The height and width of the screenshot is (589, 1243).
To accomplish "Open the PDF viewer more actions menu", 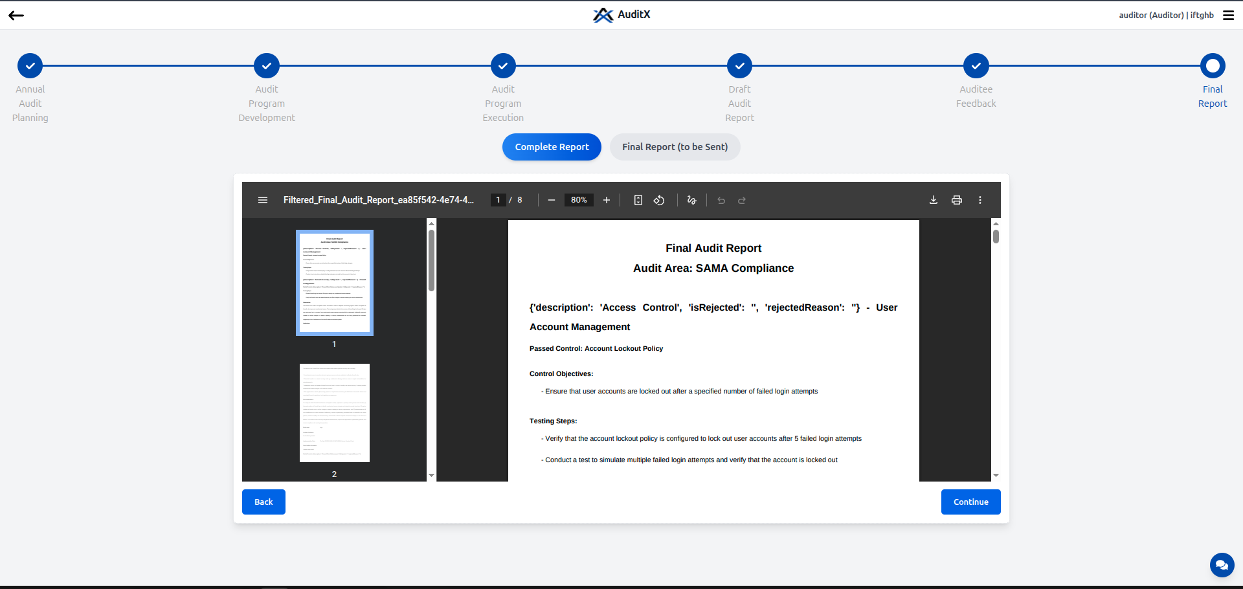I will 980,200.
